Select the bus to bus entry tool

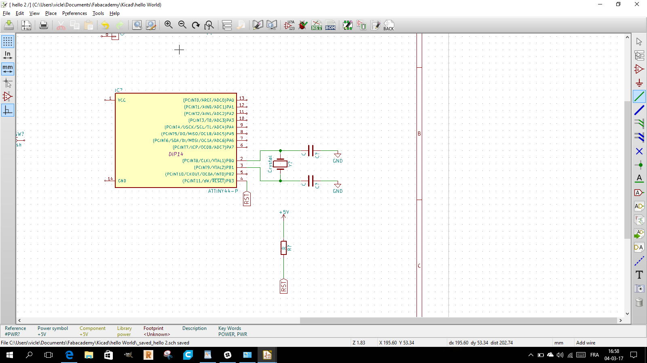(x=639, y=138)
